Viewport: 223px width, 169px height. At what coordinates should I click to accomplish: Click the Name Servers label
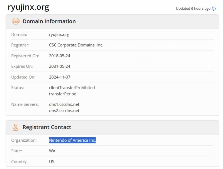(x=24, y=104)
